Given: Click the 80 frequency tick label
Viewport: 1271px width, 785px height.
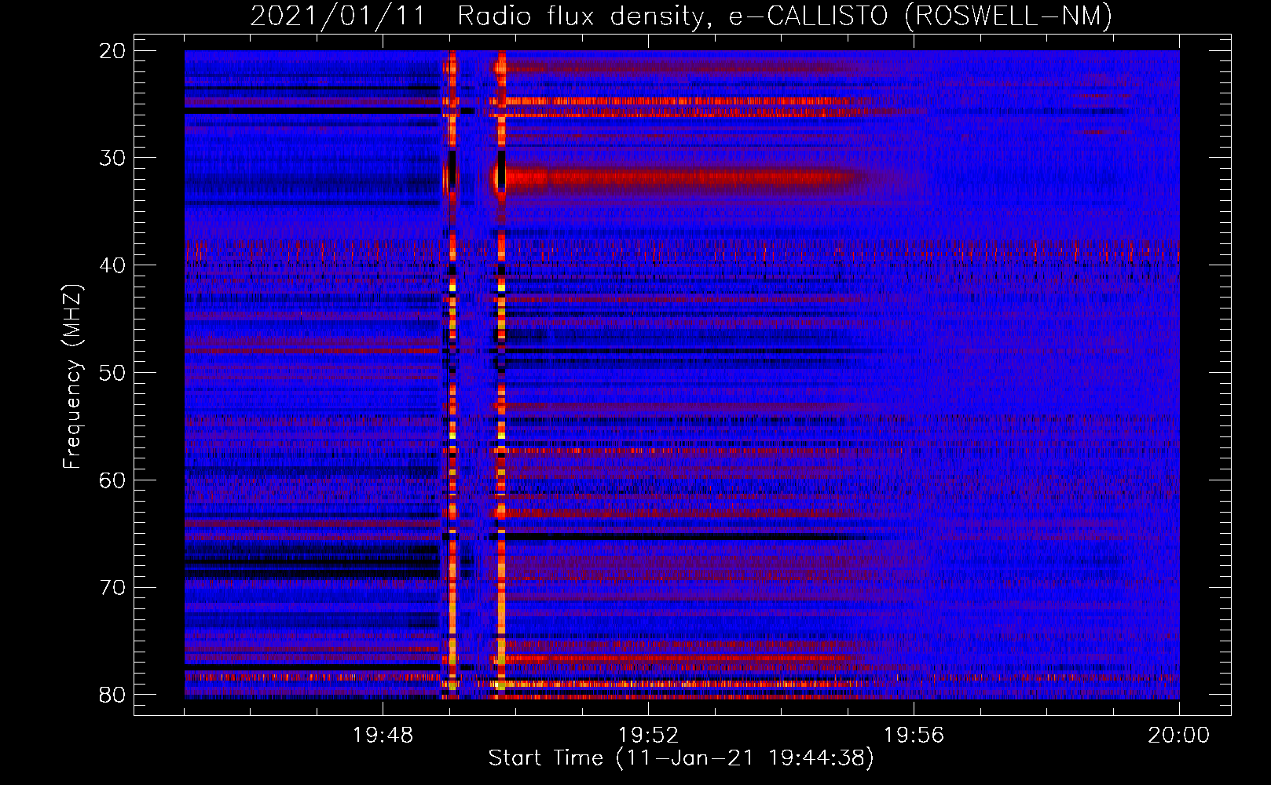Looking at the screenshot, I should tap(112, 695).
